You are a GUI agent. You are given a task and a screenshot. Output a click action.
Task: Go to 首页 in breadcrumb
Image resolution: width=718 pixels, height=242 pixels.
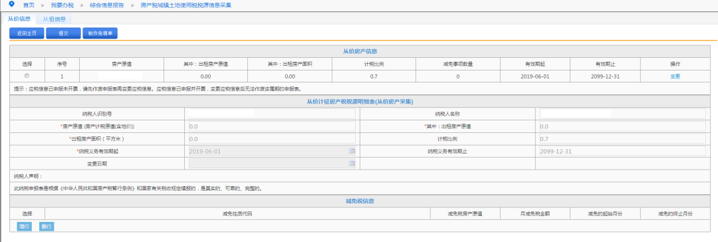tap(29, 5)
